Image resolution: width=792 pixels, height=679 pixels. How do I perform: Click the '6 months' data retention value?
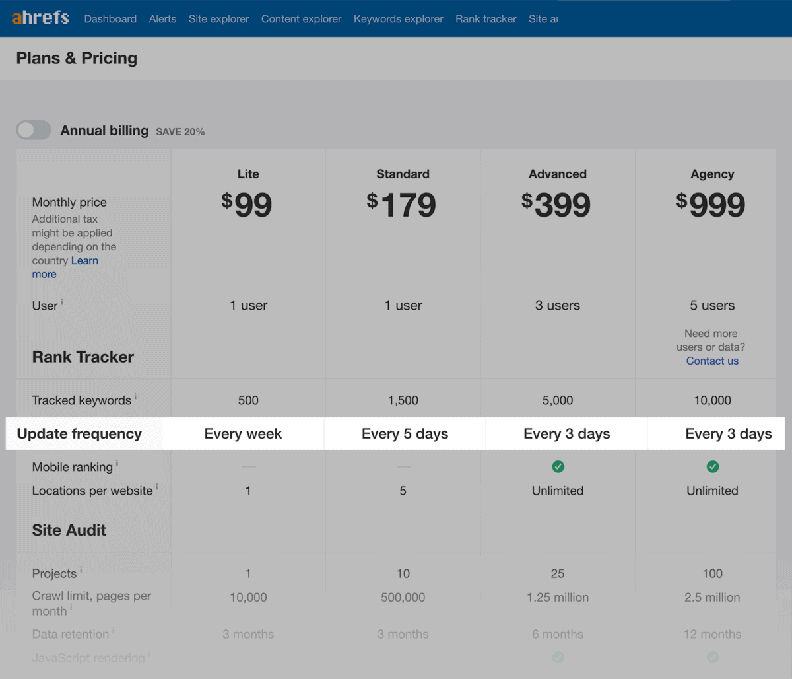point(558,634)
